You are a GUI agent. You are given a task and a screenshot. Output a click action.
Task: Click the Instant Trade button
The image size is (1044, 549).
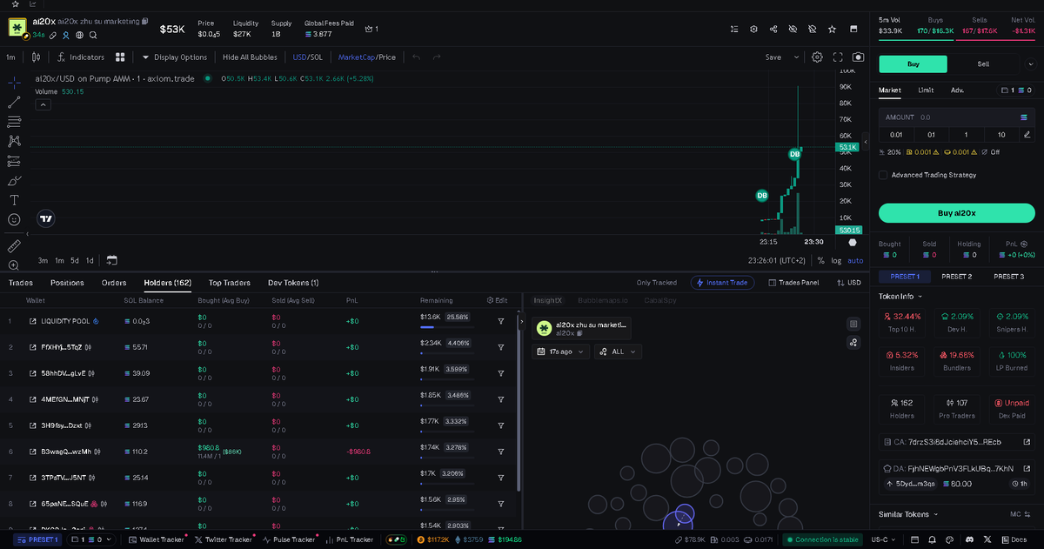721,283
